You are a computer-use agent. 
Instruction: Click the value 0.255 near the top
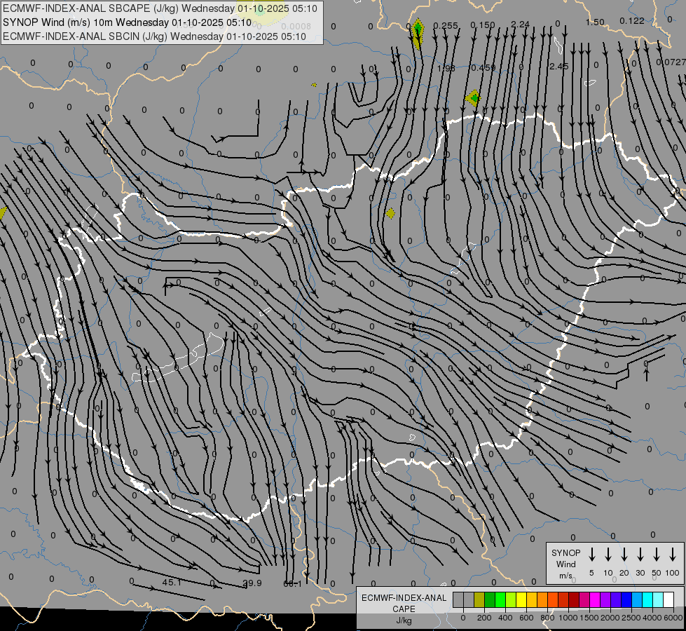(446, 25)
